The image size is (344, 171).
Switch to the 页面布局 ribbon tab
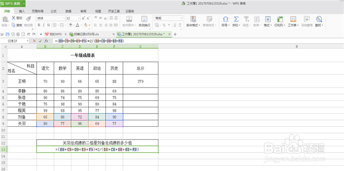click(x=37, y=11)
